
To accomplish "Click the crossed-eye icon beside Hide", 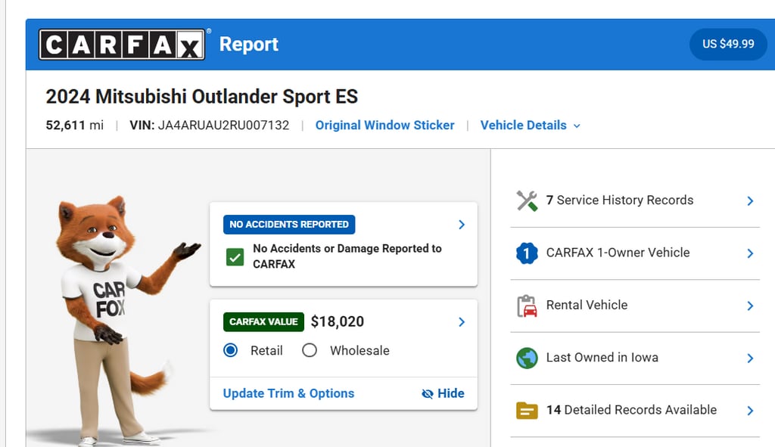I will [x=428, y=393].
